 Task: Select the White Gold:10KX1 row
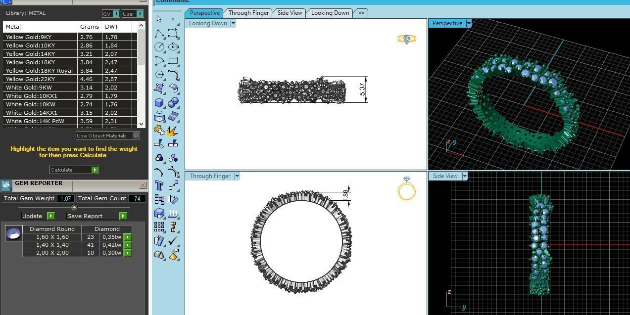(70, 96)
